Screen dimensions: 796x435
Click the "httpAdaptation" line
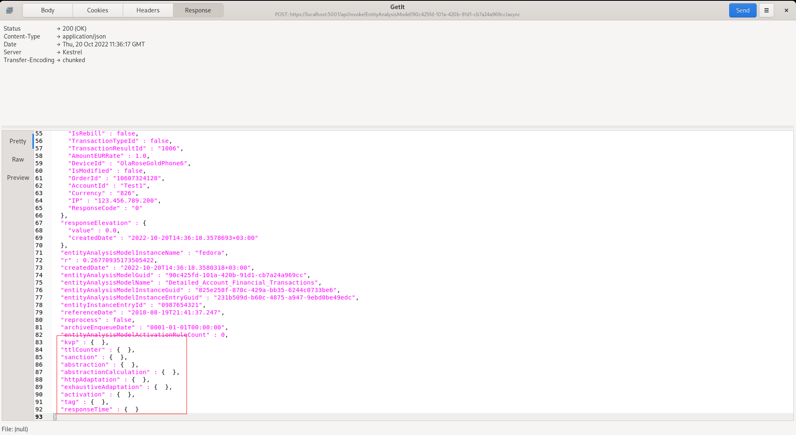(x=105, y=379)
